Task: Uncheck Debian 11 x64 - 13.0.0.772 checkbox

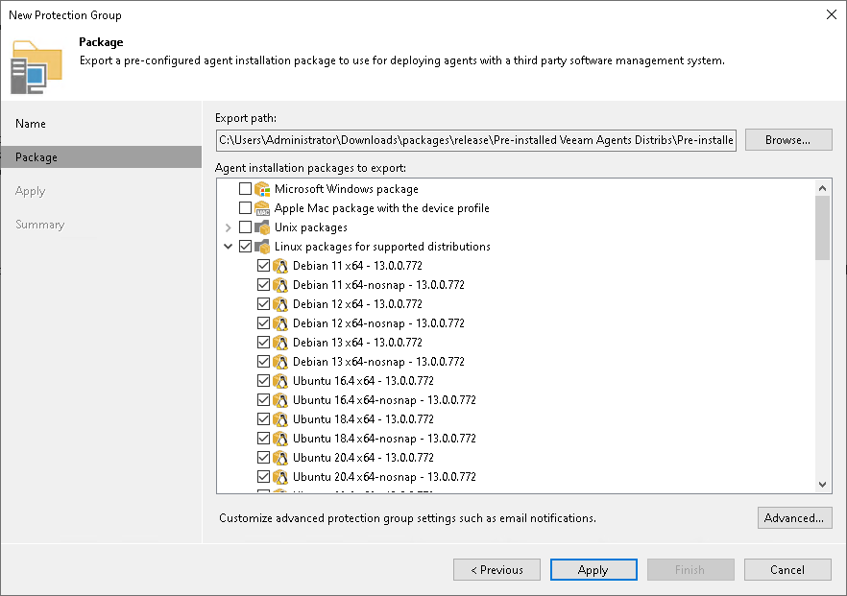Action: pos(263,266)
